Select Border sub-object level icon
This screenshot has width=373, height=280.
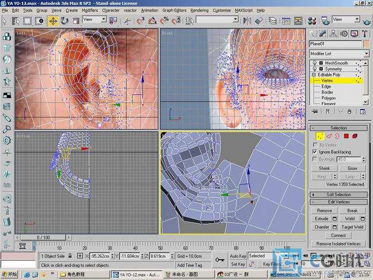pos(337,137)
